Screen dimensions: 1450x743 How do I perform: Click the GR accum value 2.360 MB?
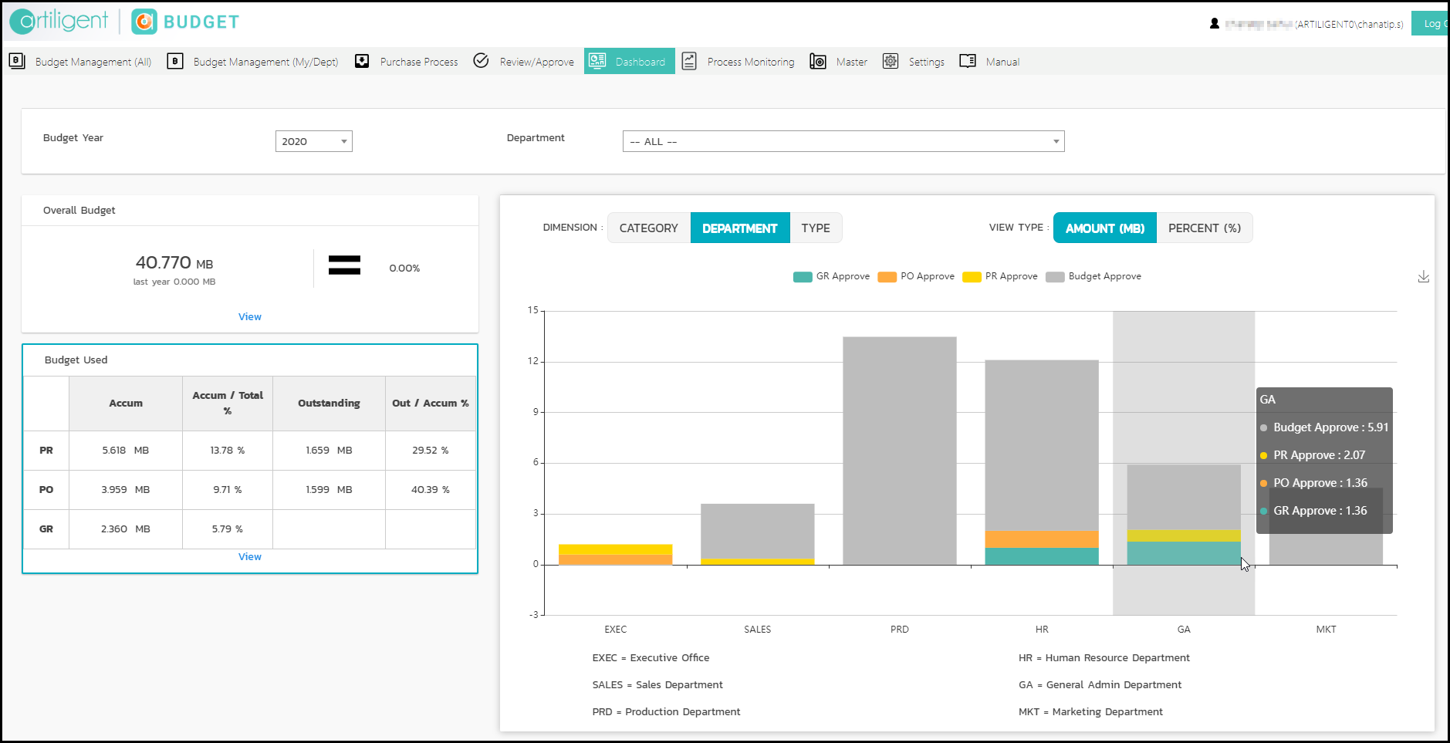(126, 529)
